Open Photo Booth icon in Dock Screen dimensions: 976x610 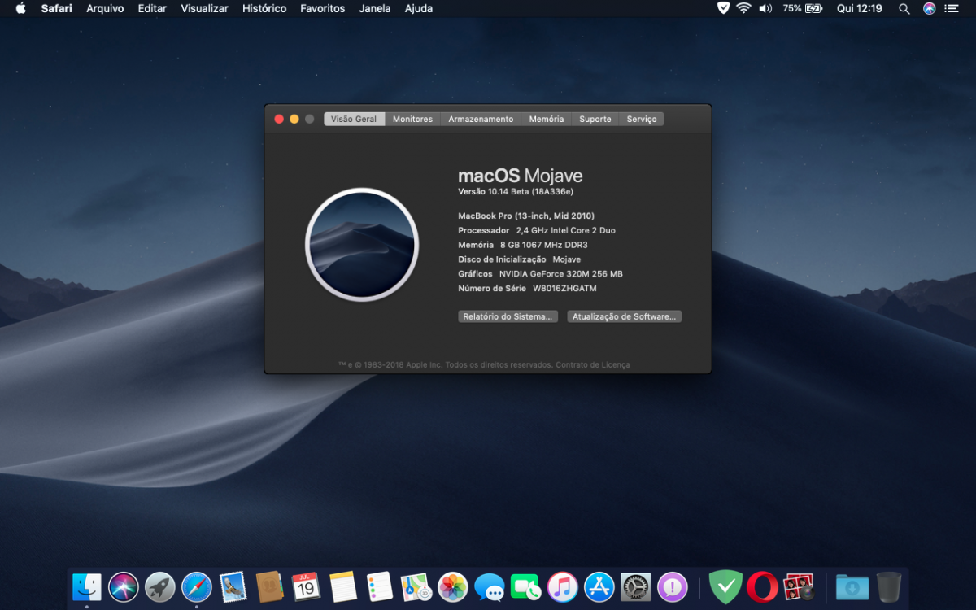point(799,586)
